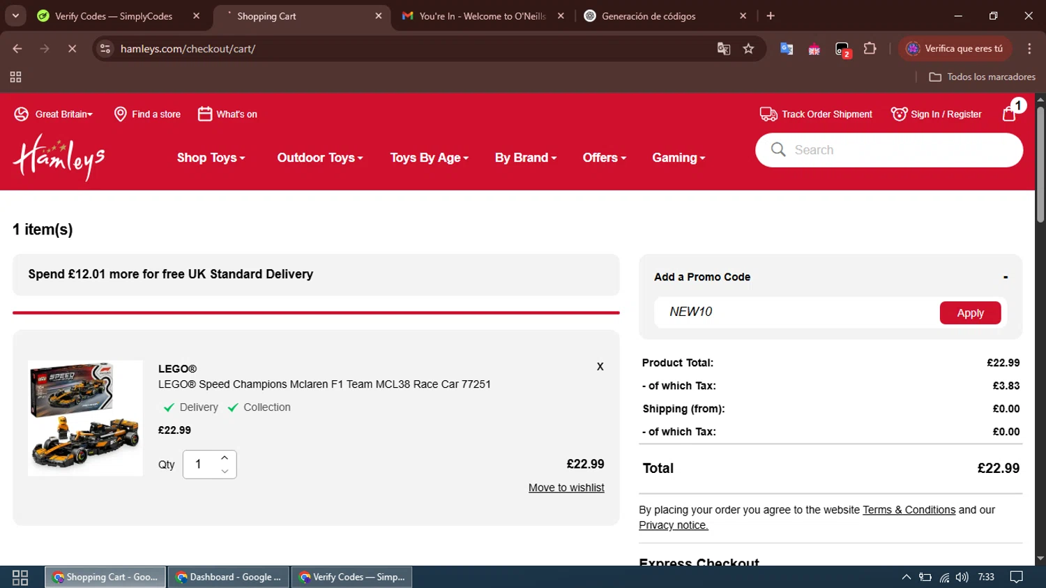The width and height of the screenshot is (1046, 588).
Task: Apply the promo code
Action: click(x=970, y=313)
